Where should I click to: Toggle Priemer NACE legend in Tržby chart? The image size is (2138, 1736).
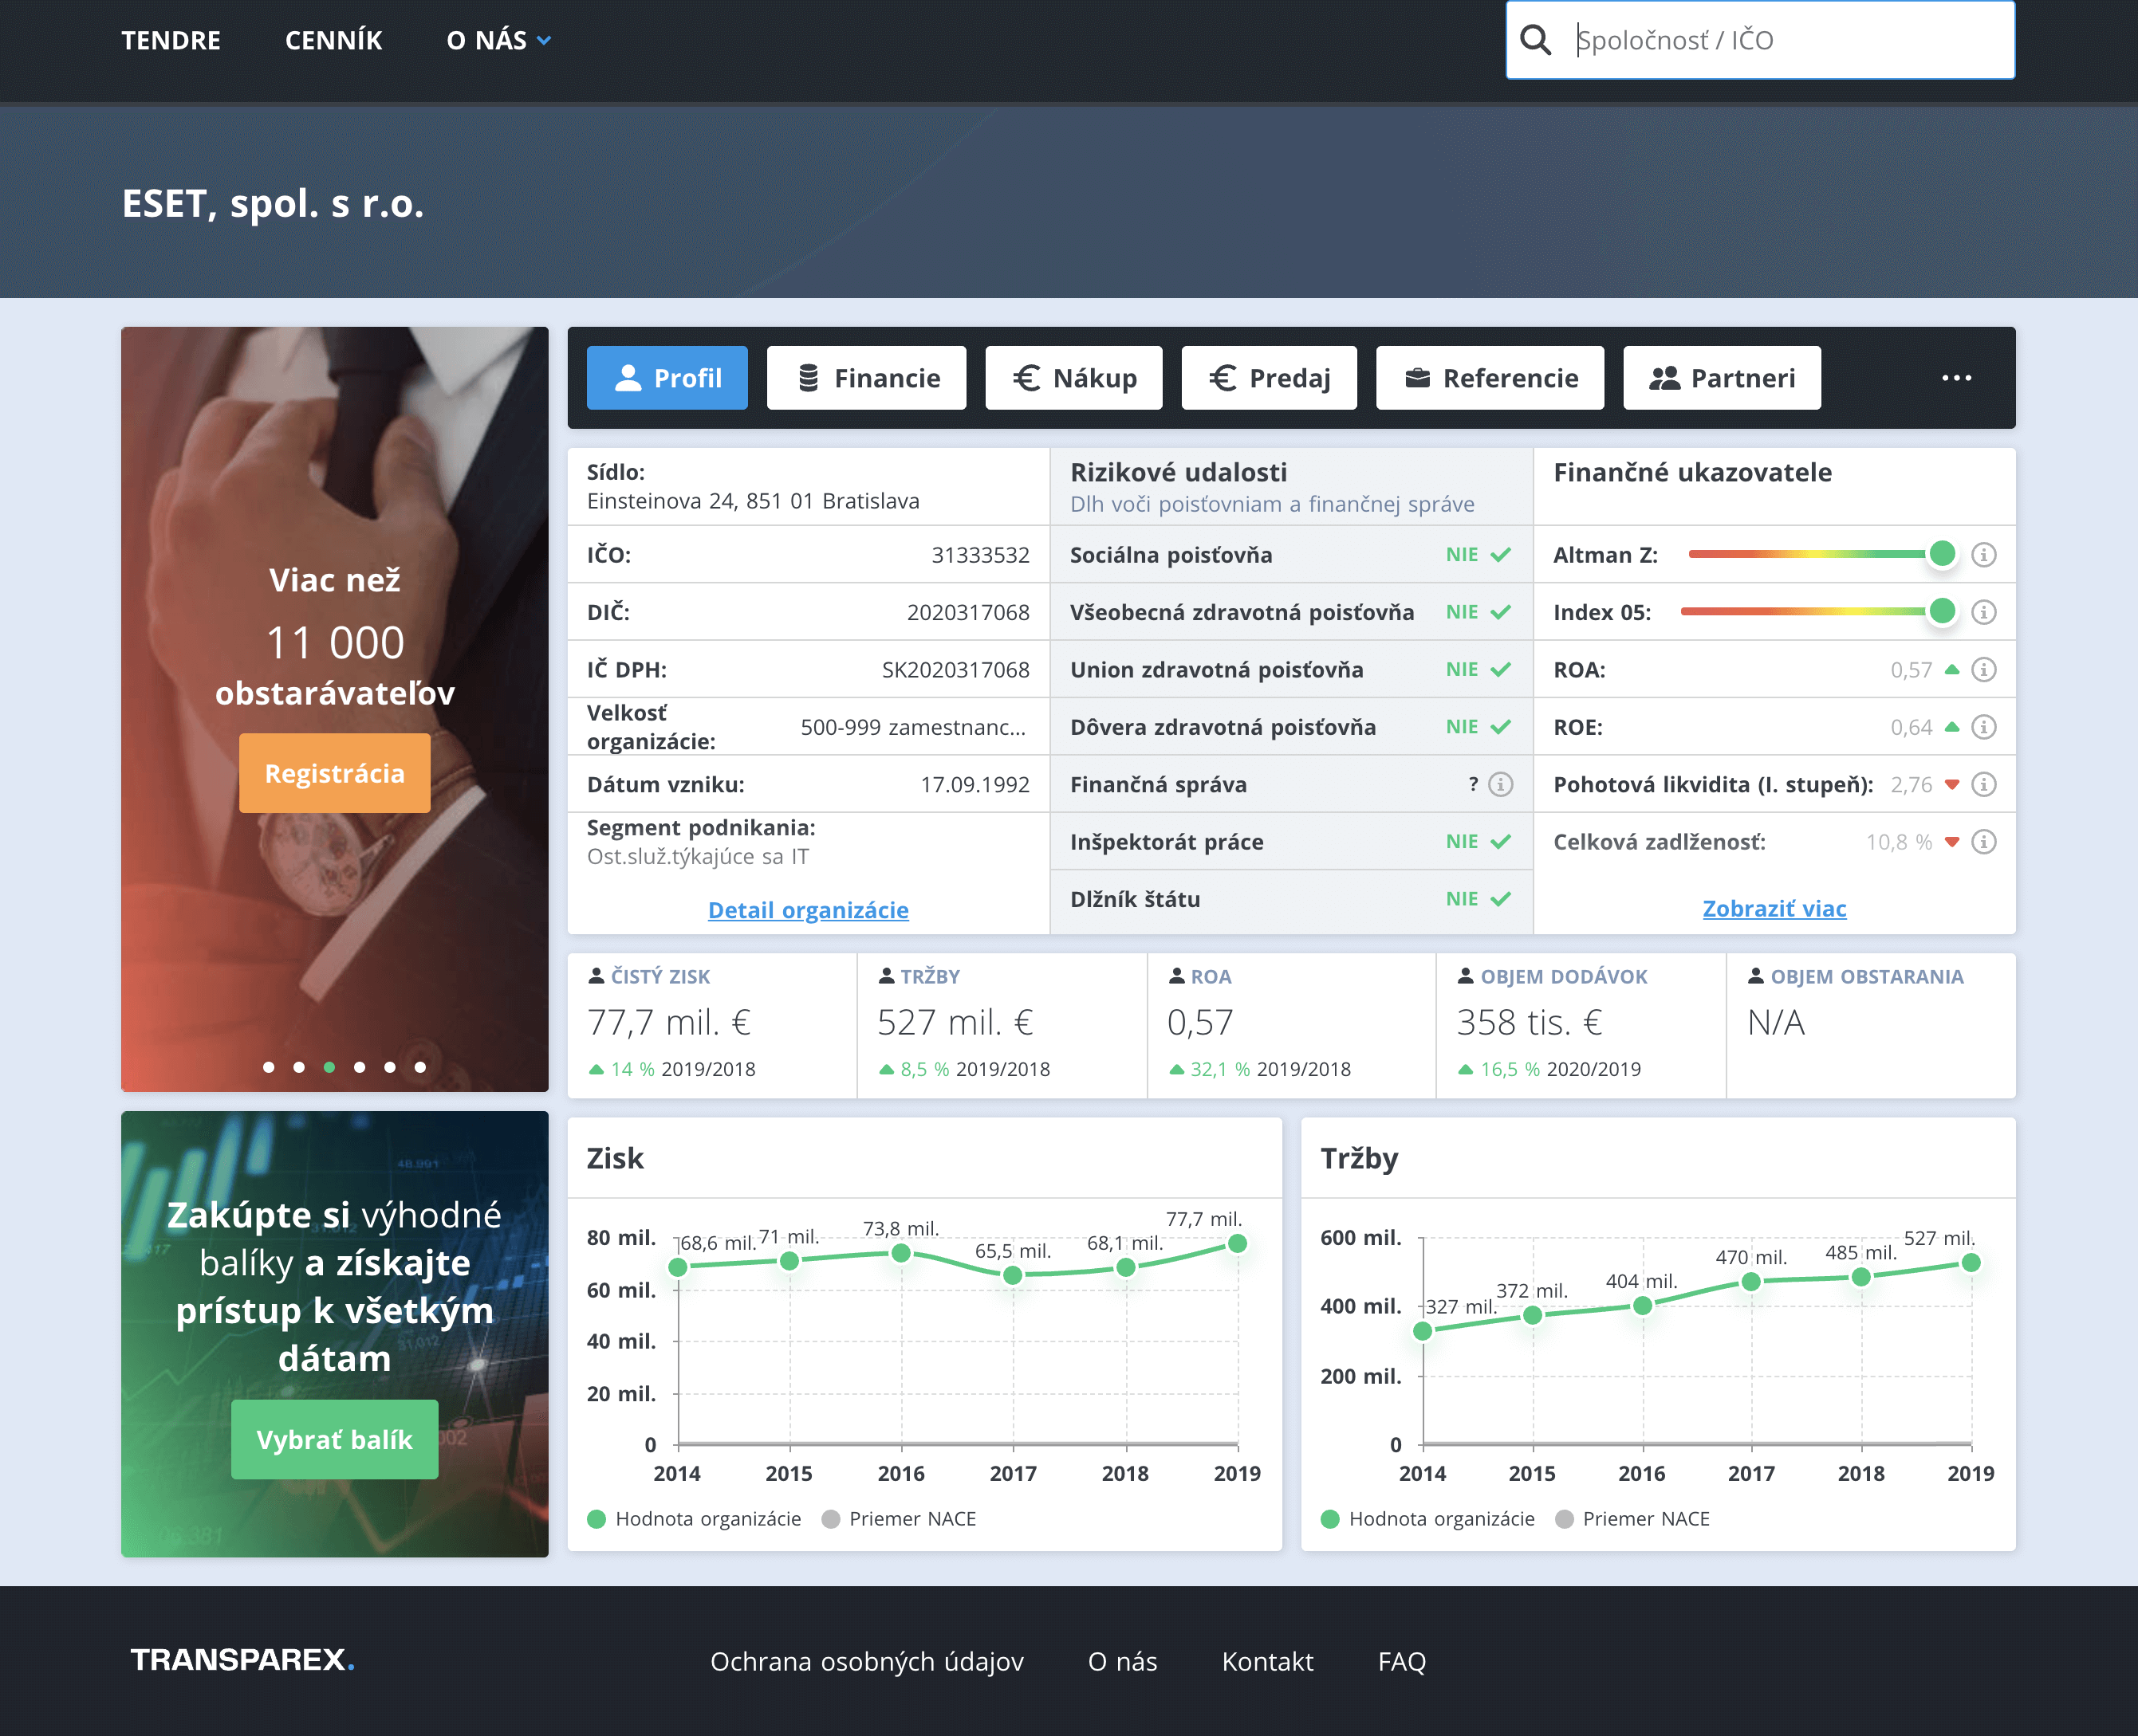[1632, 1519]
